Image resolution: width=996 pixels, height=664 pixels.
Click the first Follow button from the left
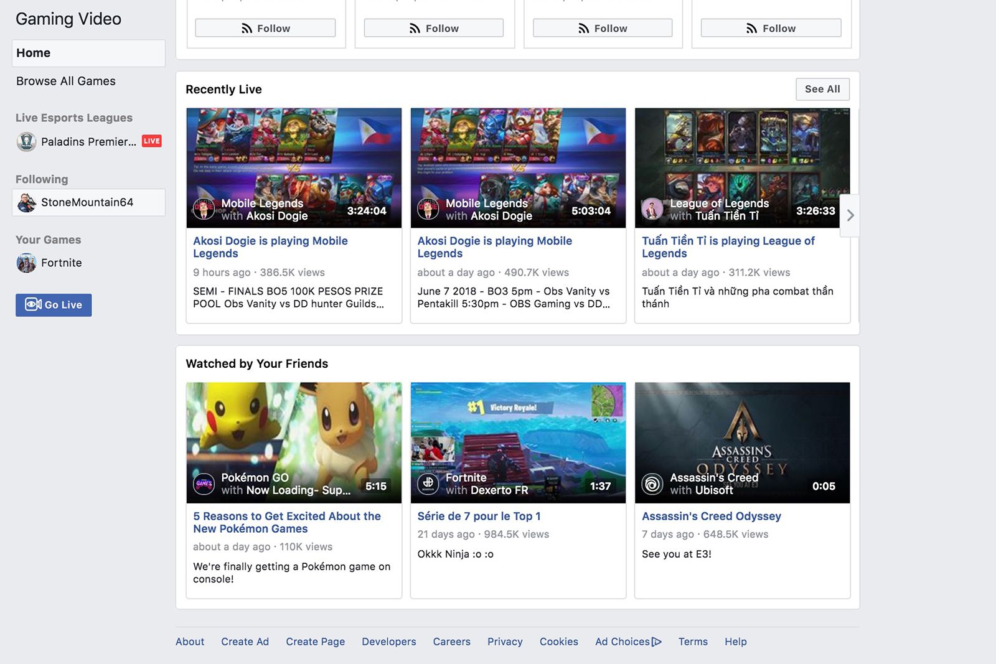(265, 28)
